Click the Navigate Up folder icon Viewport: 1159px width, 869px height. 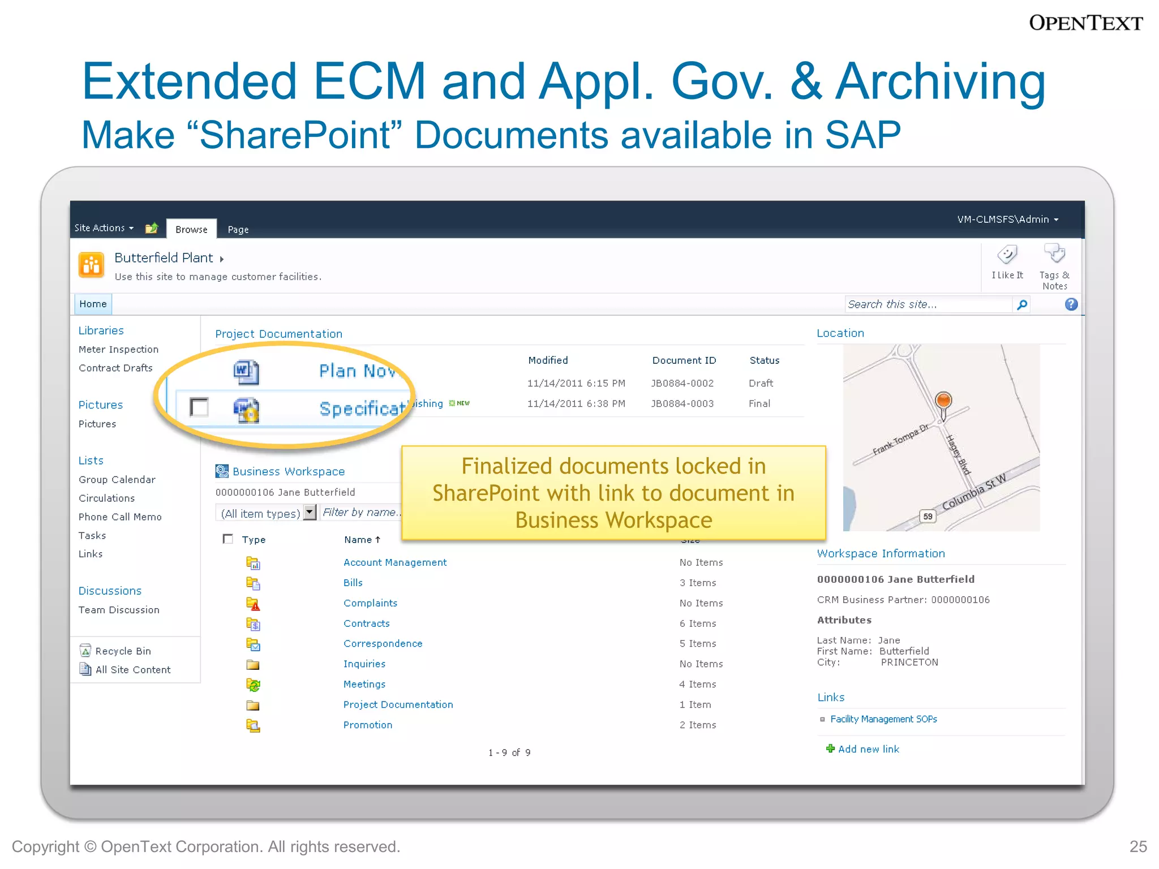click(x=152, y=229)
